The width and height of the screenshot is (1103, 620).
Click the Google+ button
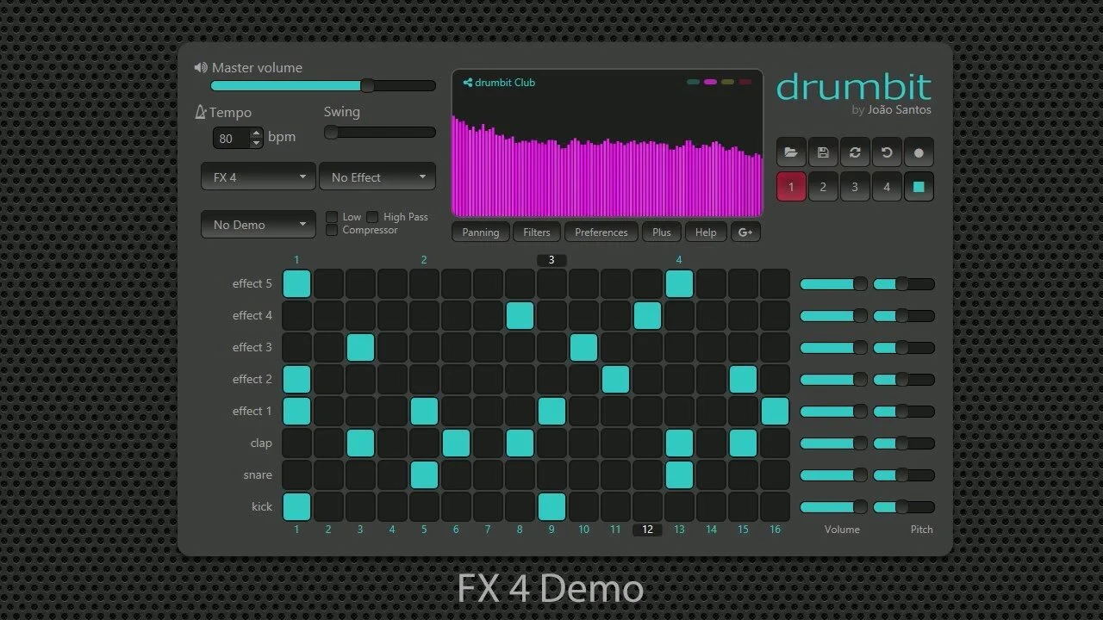(x=745, y=232)
